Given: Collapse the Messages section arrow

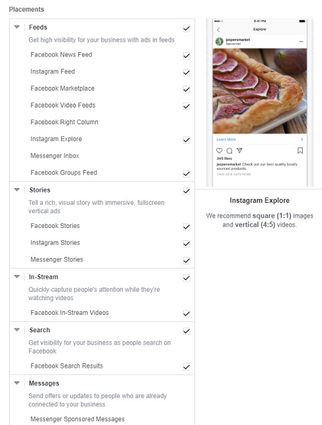Looking at the screenshot, I should click(x=17, y=383).
